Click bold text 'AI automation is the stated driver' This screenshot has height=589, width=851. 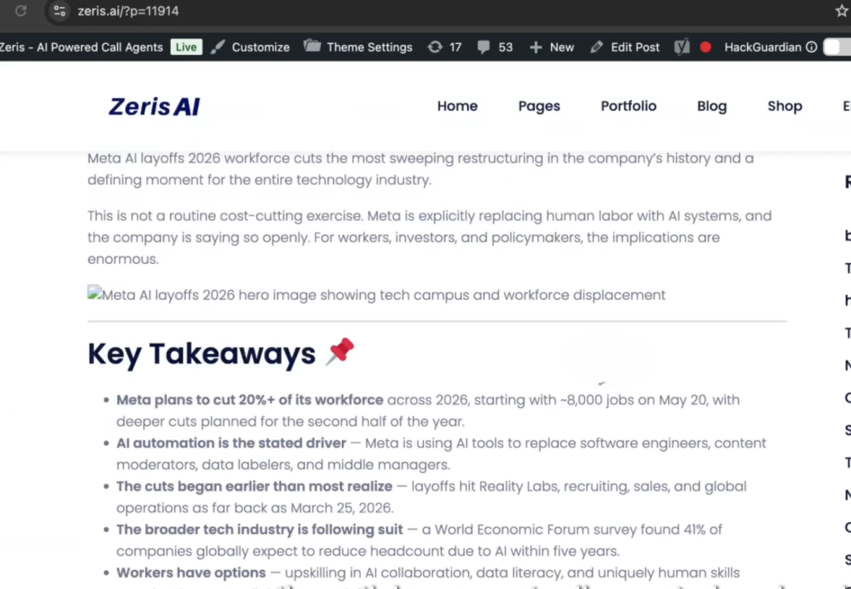(x=231, y=443)
